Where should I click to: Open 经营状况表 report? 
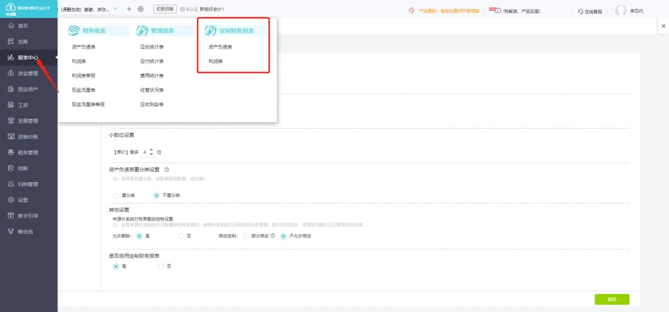pyautogui.click(x=152, y=90)
